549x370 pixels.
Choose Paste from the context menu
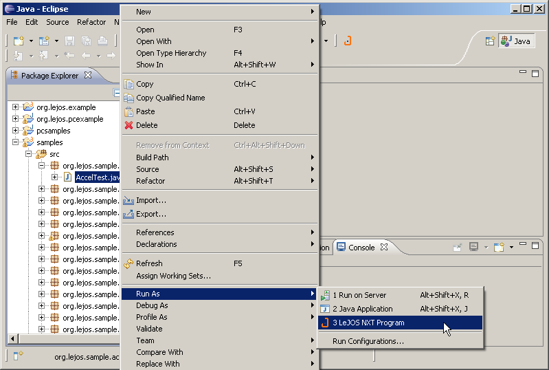click(220, 111)
